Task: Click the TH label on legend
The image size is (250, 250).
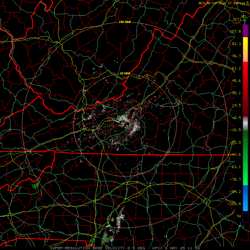Action: pyautogui.click(x=239, y=216)
